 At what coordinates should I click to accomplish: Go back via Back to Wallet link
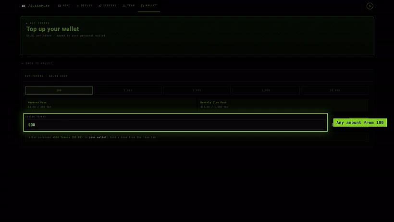pos(37,63)
